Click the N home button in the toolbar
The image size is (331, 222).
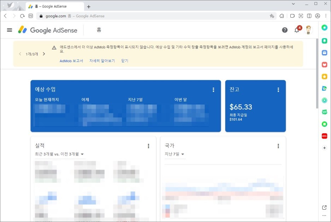(31, 16)
